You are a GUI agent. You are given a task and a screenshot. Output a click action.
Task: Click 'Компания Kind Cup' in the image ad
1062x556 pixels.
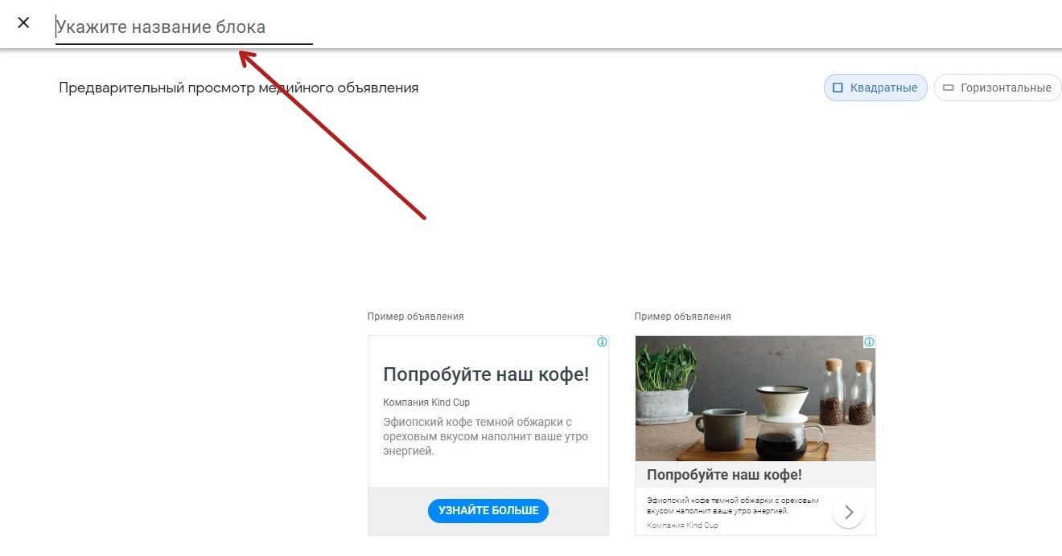682,525
